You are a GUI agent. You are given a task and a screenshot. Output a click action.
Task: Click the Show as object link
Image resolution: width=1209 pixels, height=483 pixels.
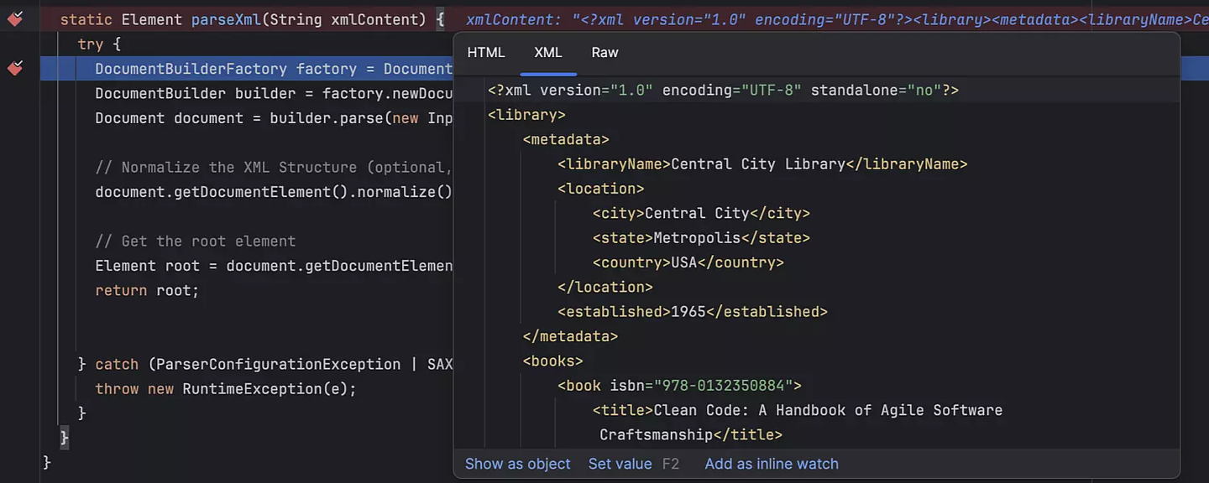coord(517,463)
